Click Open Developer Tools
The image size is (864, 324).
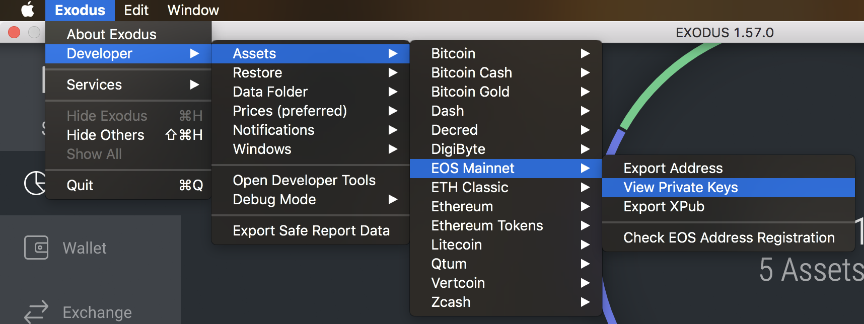(x=304, y=180)
